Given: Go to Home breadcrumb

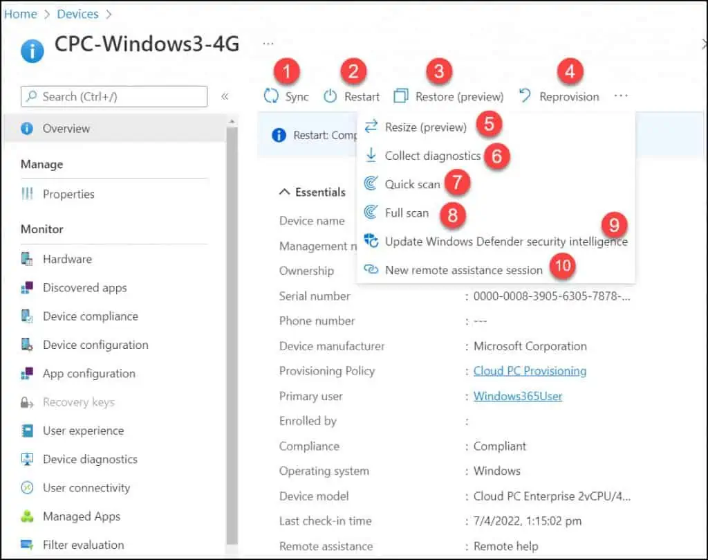Looking at the screenshot, I should pos(20,14).
